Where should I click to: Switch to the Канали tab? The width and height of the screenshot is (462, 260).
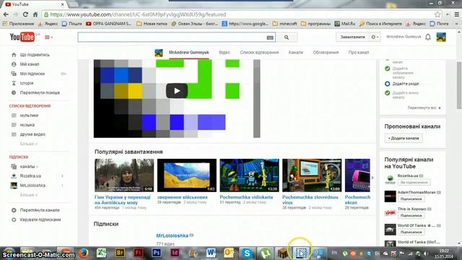click(295, 53)
